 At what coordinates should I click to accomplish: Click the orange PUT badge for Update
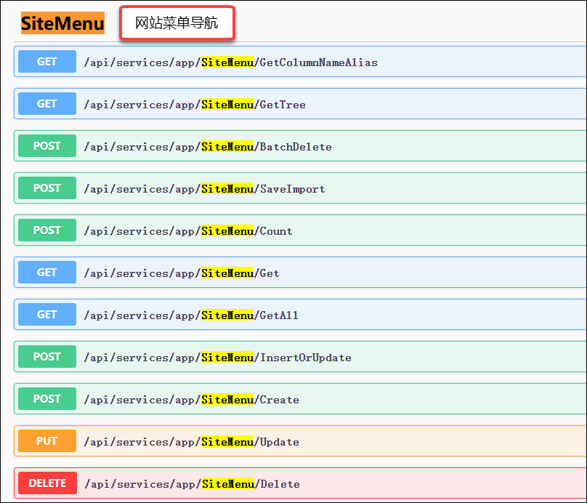coord(47,440)
